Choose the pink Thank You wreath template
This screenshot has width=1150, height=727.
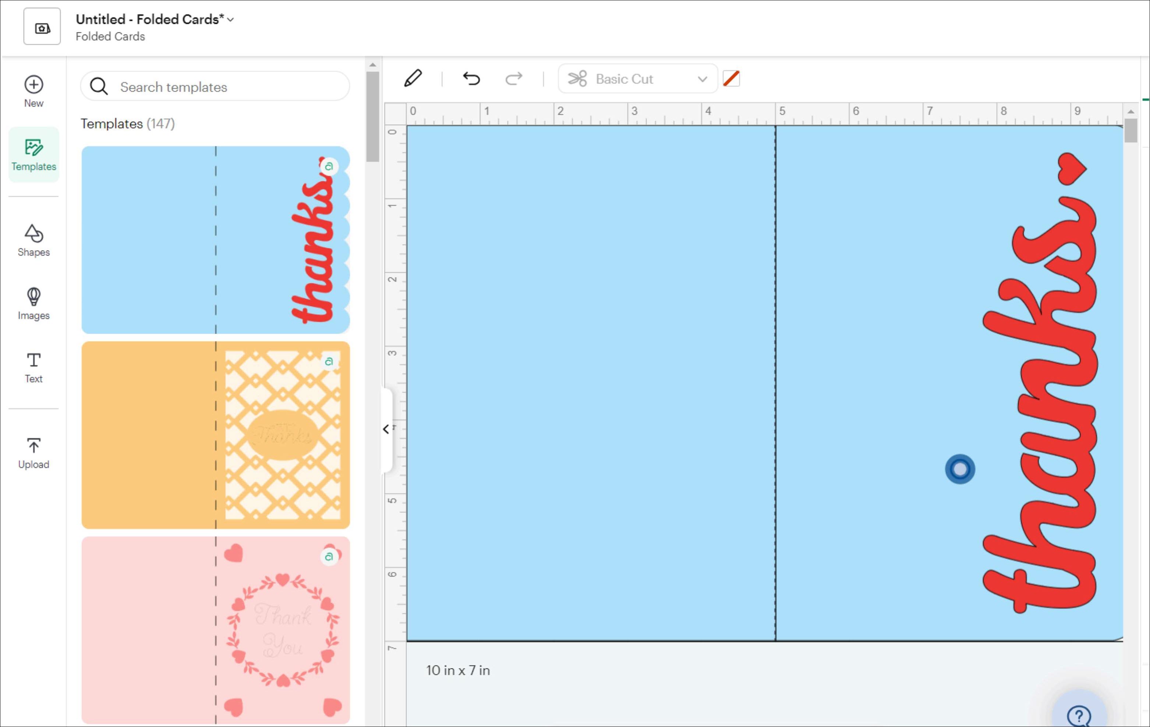pos(215,630)
